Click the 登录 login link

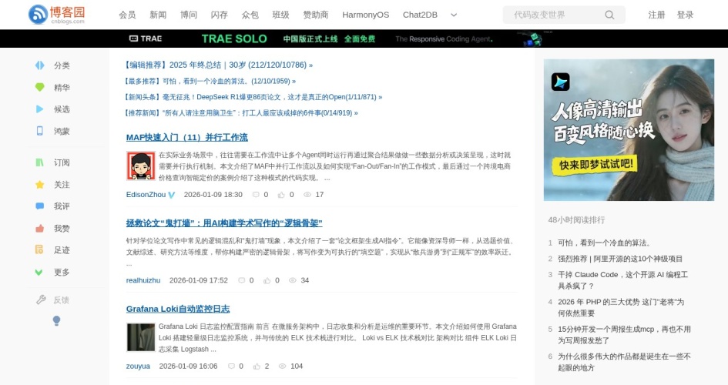click(x=685, y=15)
